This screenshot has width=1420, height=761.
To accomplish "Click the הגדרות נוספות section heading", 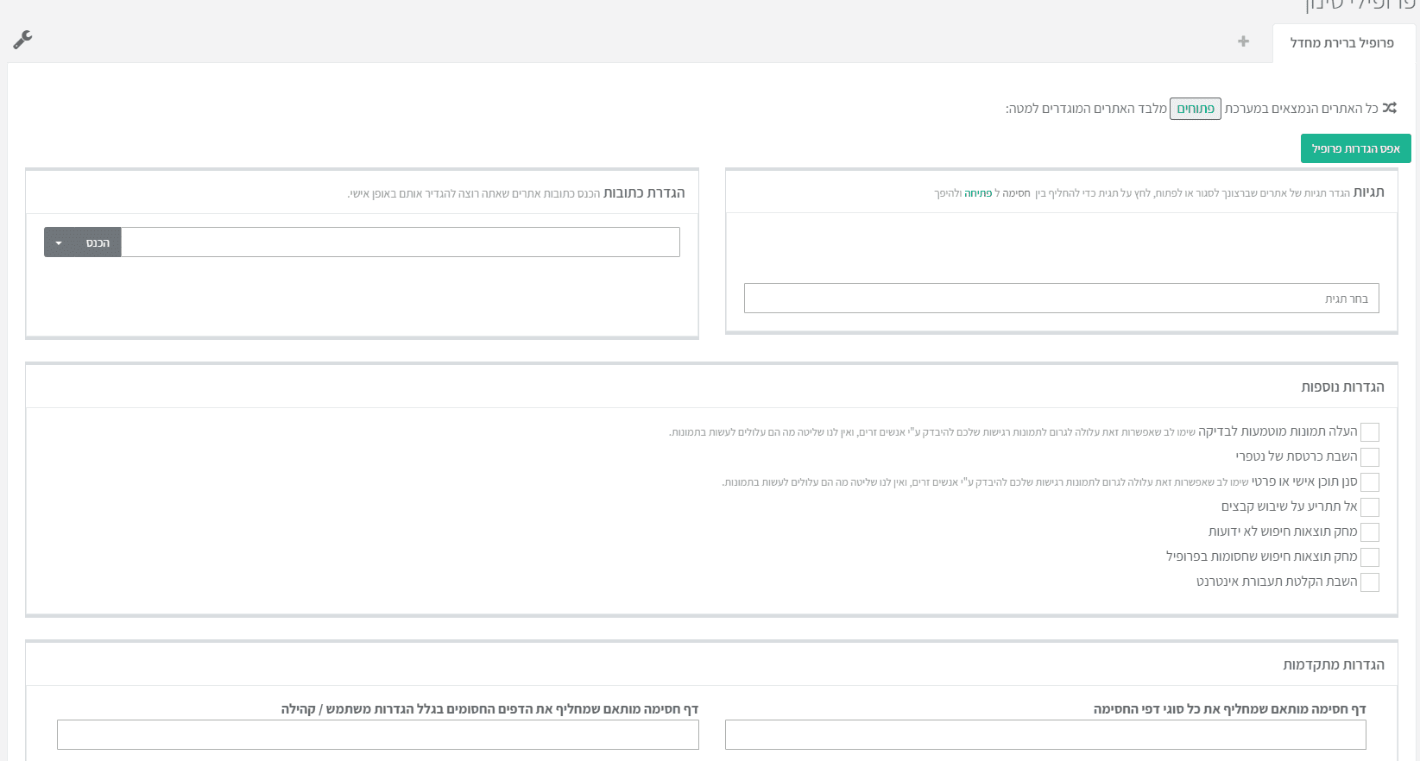I will [x=1343, y=387].
